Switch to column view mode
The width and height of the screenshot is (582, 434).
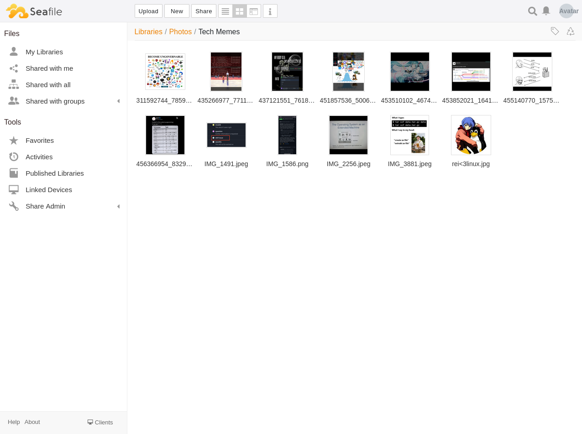[254, 11]
